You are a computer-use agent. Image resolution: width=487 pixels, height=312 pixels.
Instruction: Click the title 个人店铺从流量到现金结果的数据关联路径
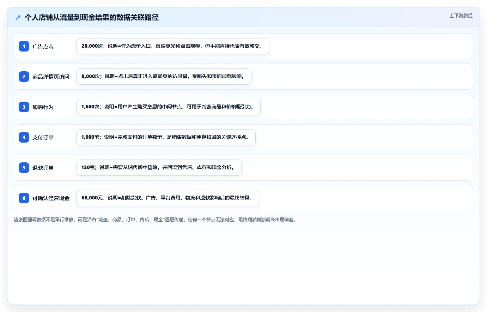[x=92, y=17]
